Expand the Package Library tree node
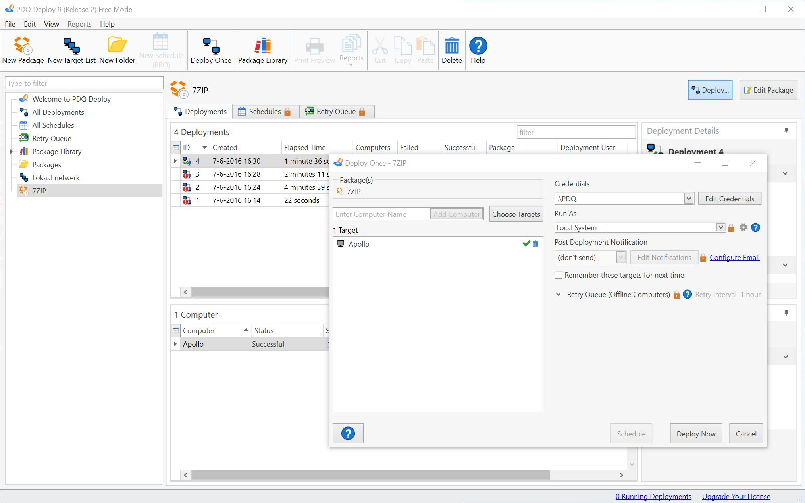This screenshot has height=503, width=805. [x=12, y=152]
